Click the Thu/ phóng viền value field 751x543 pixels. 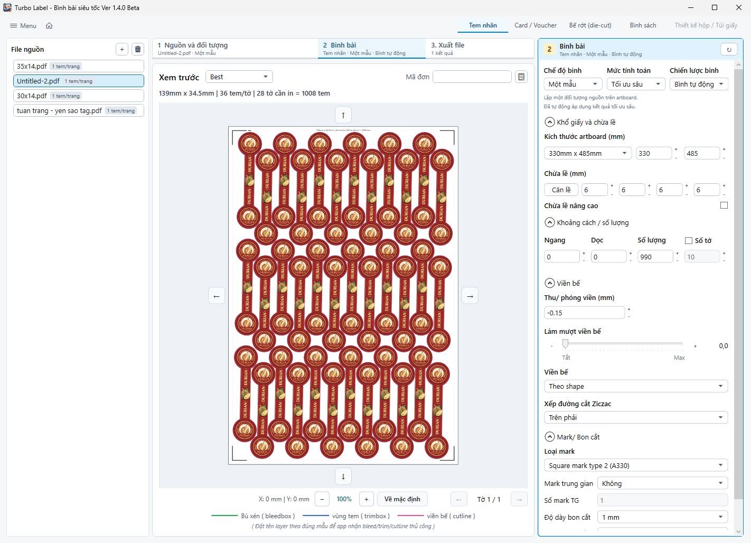point(585,313)
